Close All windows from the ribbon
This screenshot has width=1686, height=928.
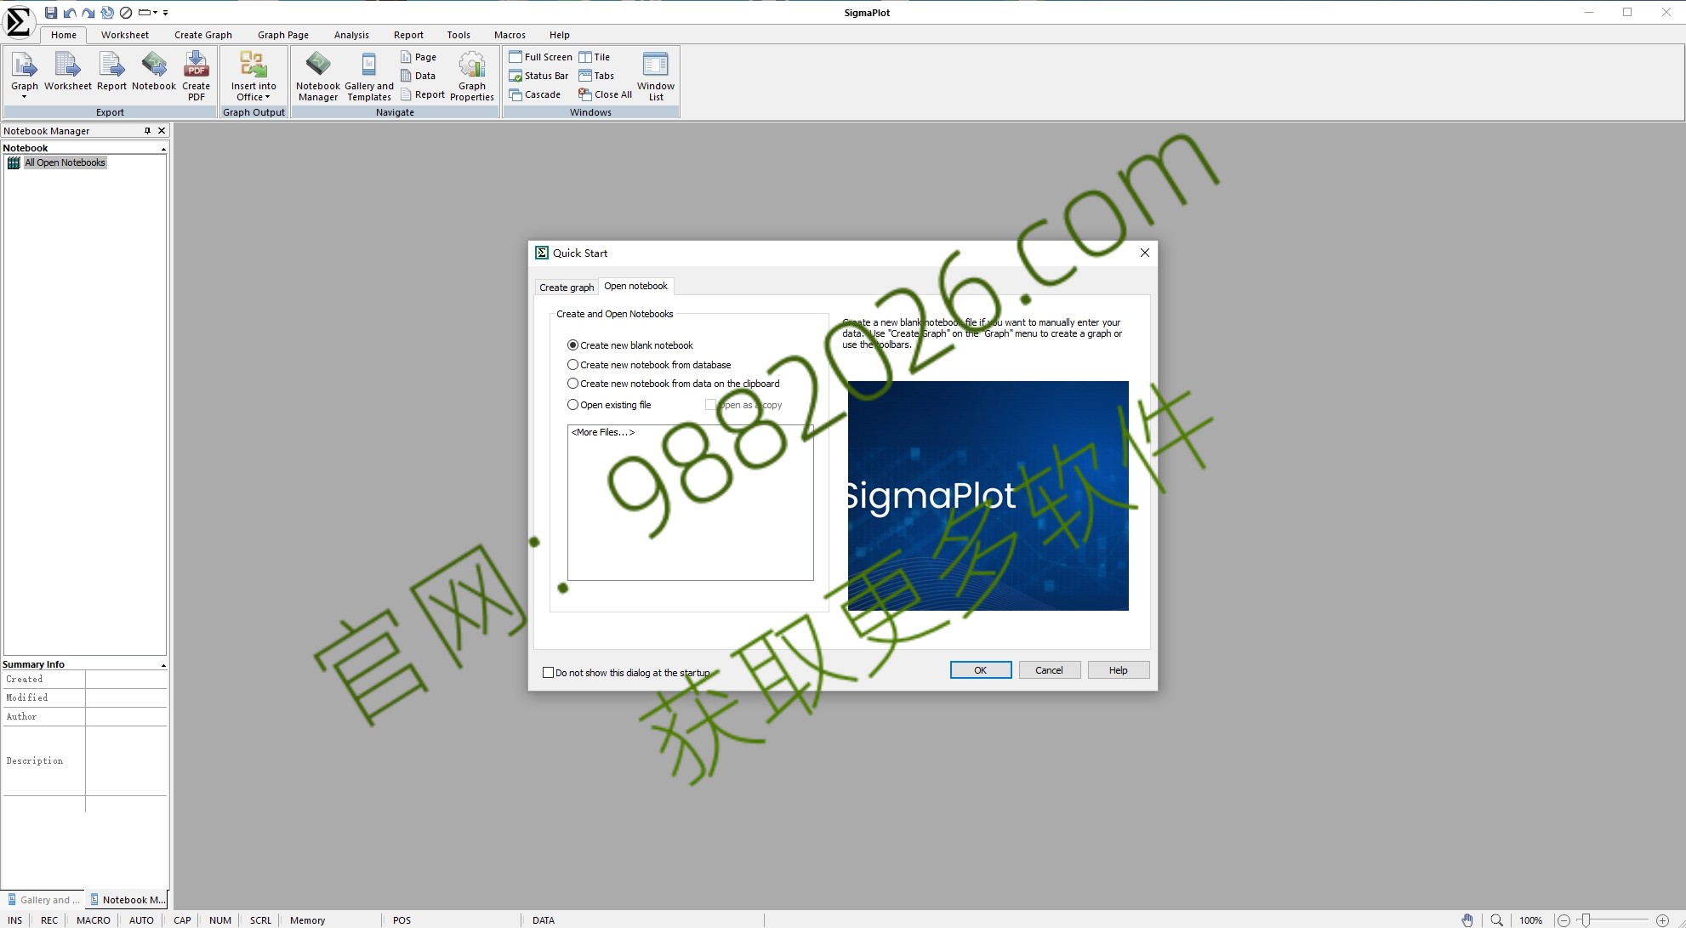606,94
